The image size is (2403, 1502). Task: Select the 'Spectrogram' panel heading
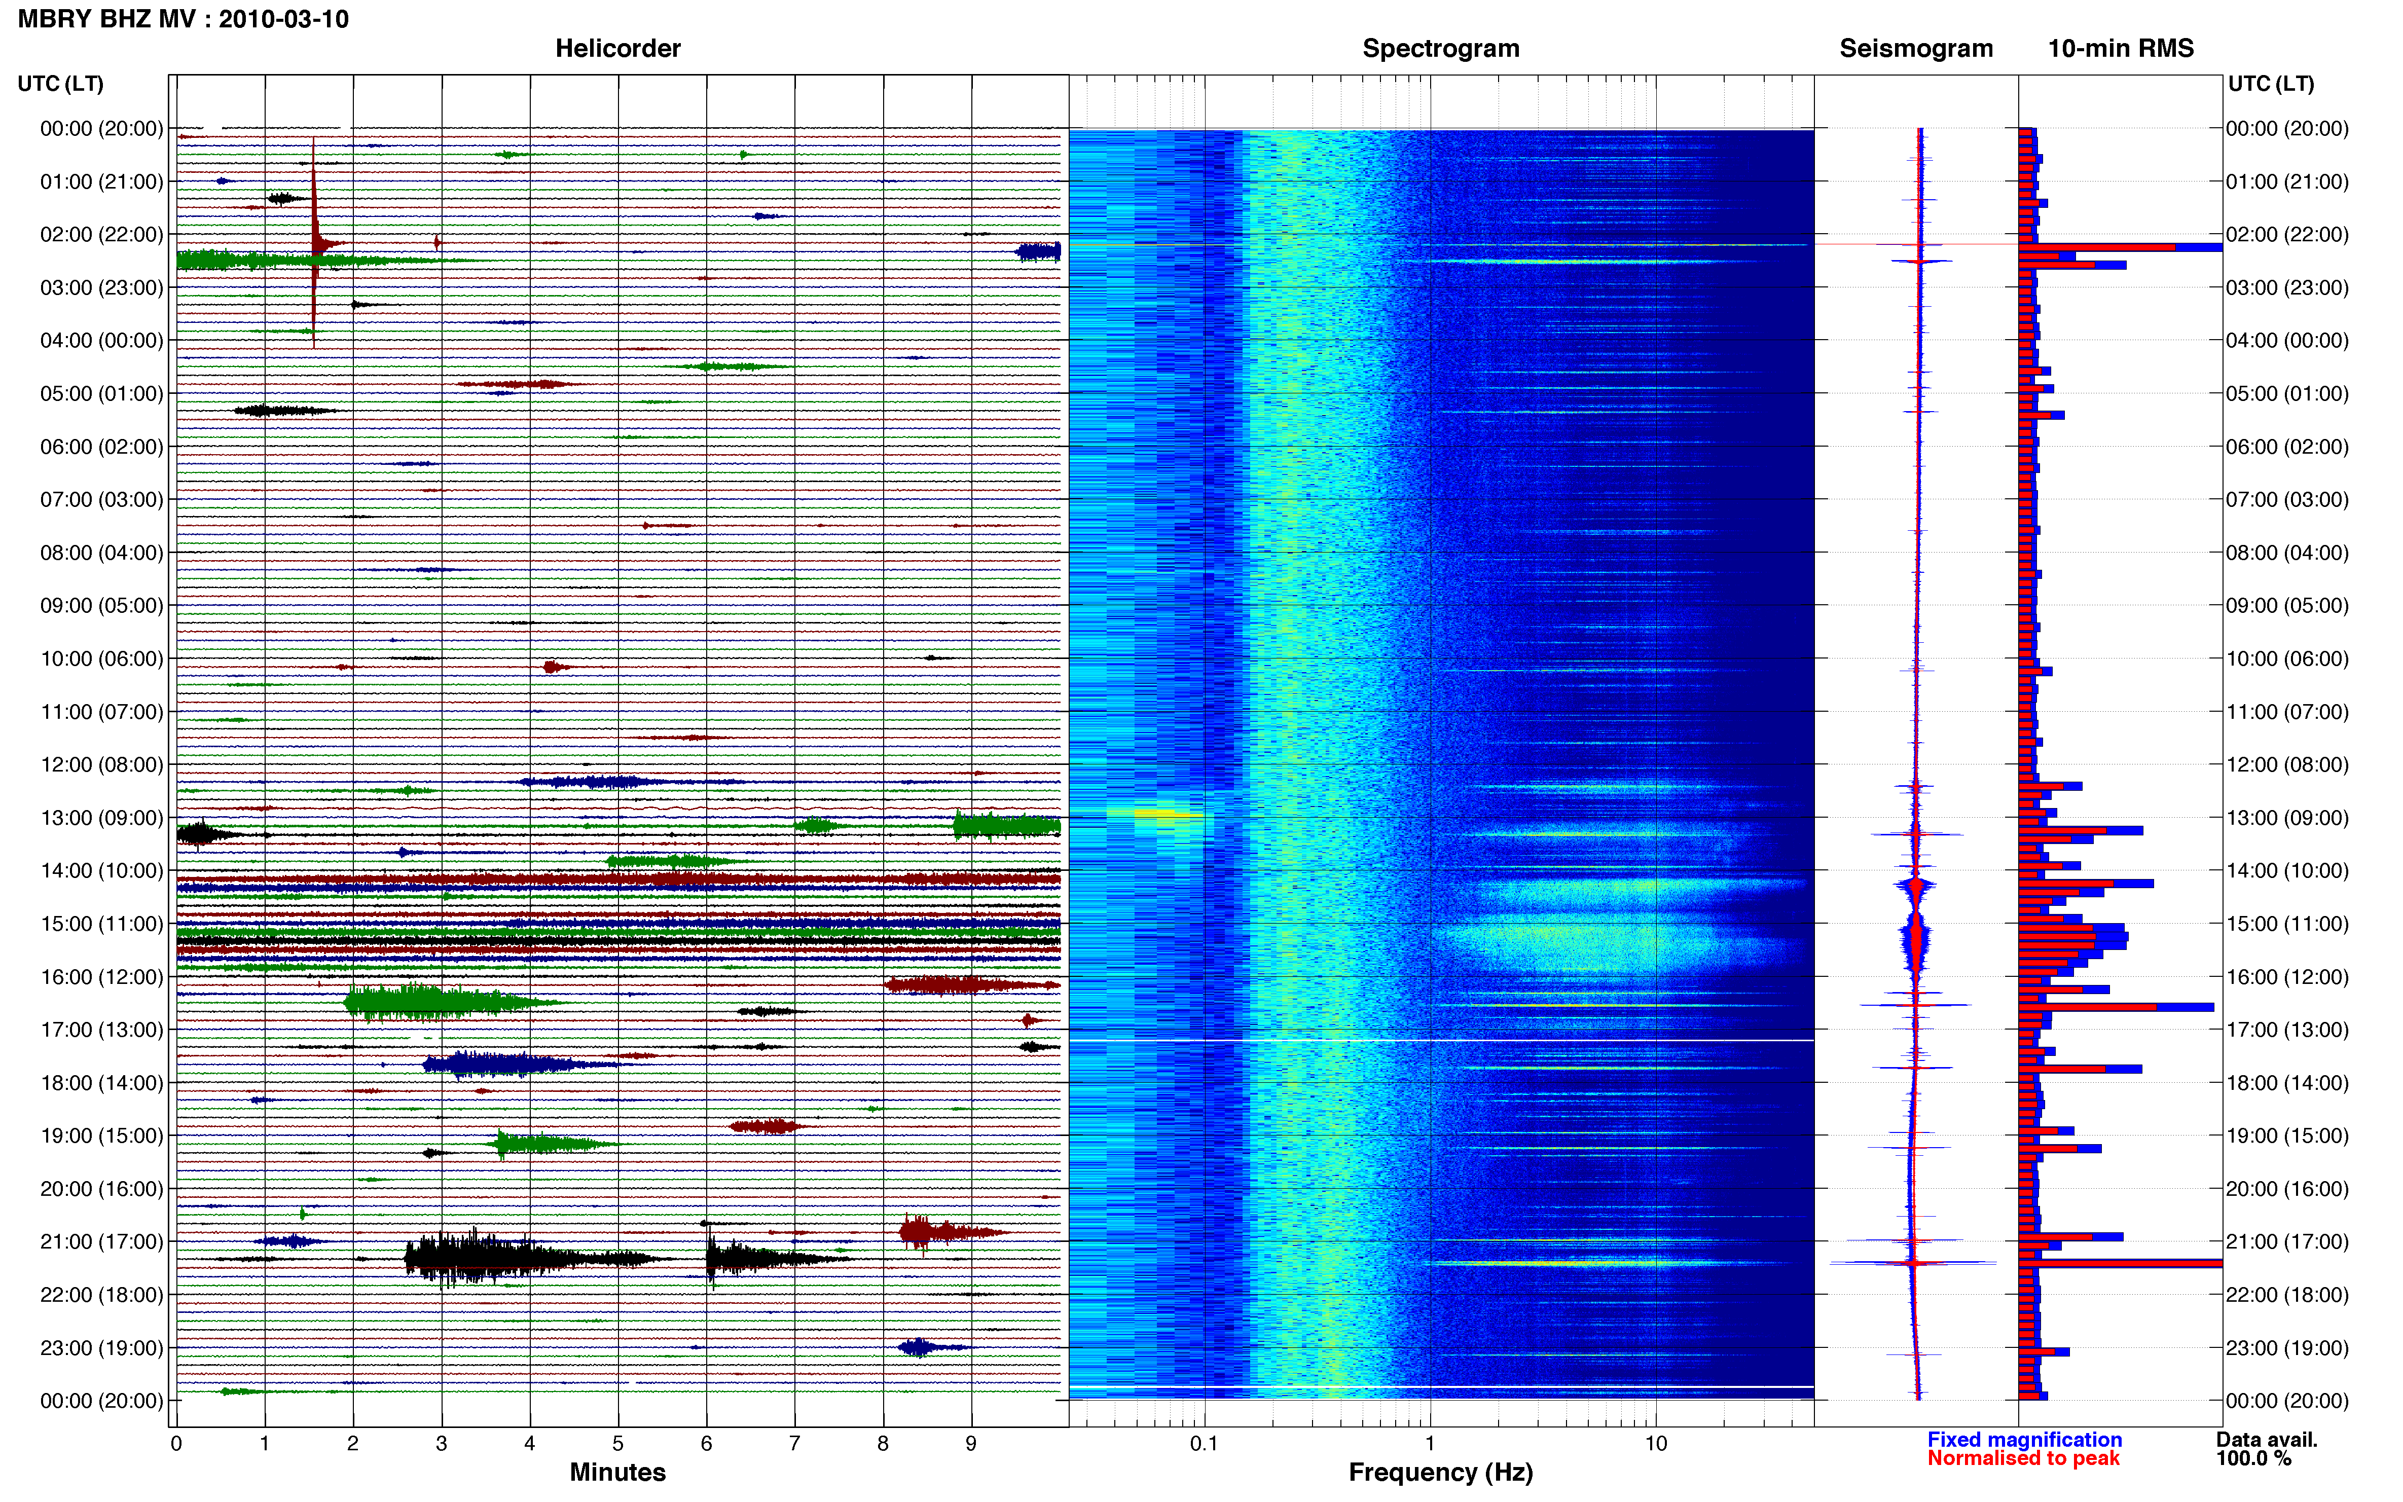click(1440, 49)
